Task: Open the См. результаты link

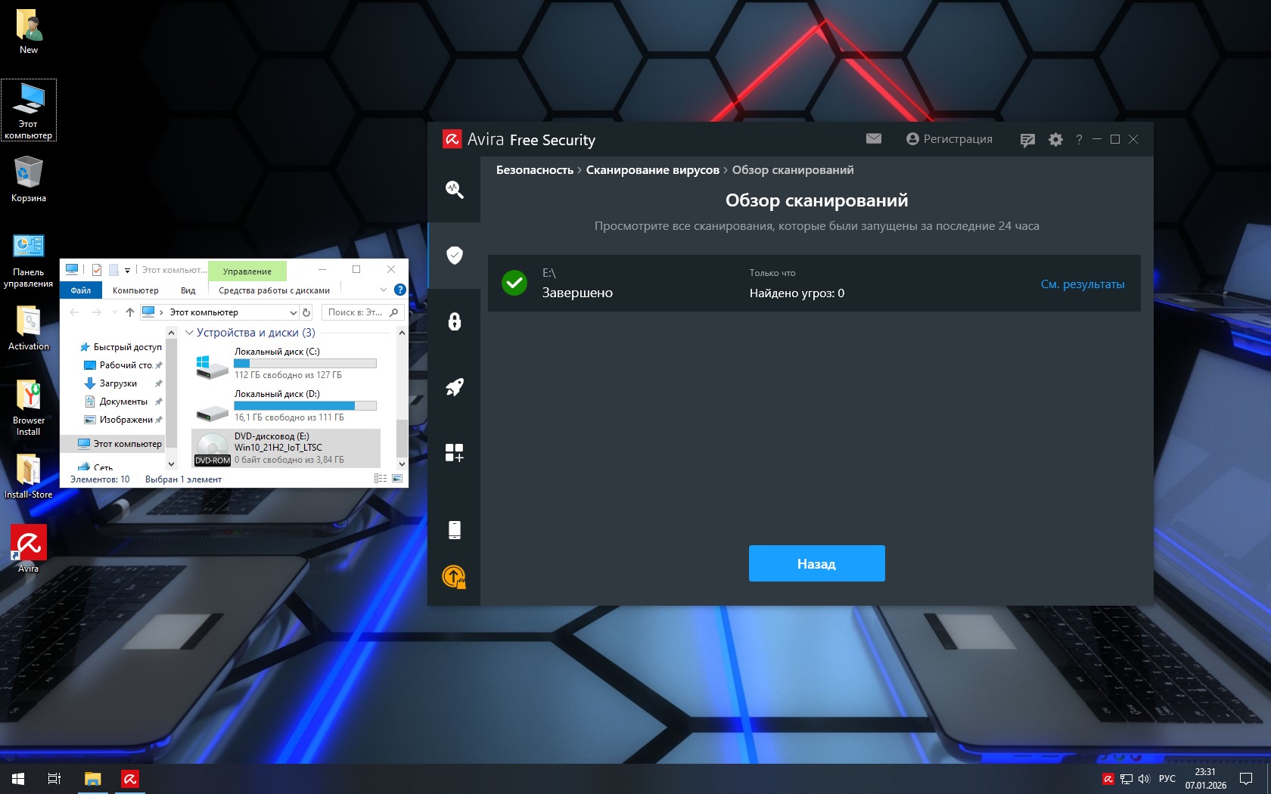Action: [x=1082, y=284]
